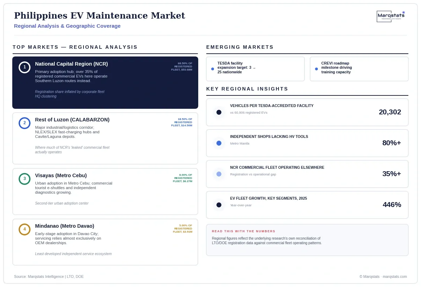Image resolution: width=421 pixels, height=287 pixels.
Task: Click the Independent Shops Lacking HV Tools label
Action: coord(269,136)
